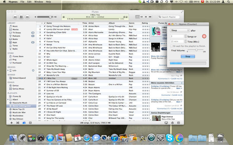Open Movies library in sidebar

15,30
